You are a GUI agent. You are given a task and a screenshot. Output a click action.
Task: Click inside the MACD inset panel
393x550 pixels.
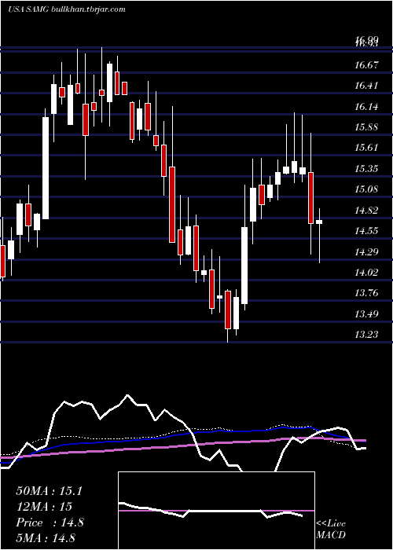(216, 511)
